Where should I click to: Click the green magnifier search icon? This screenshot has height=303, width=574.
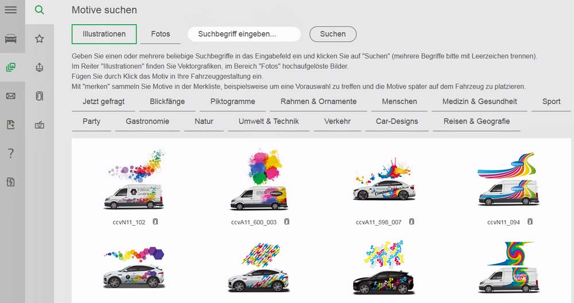tap(39, 10)
